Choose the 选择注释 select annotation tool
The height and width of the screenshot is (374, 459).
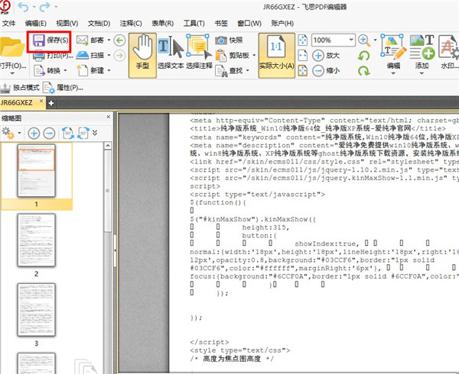click(x=199, y=55)
